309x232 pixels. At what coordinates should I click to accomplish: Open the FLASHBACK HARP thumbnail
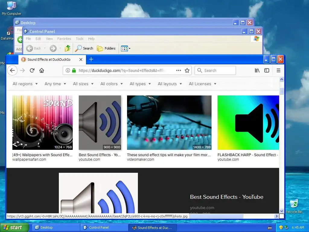248,123
